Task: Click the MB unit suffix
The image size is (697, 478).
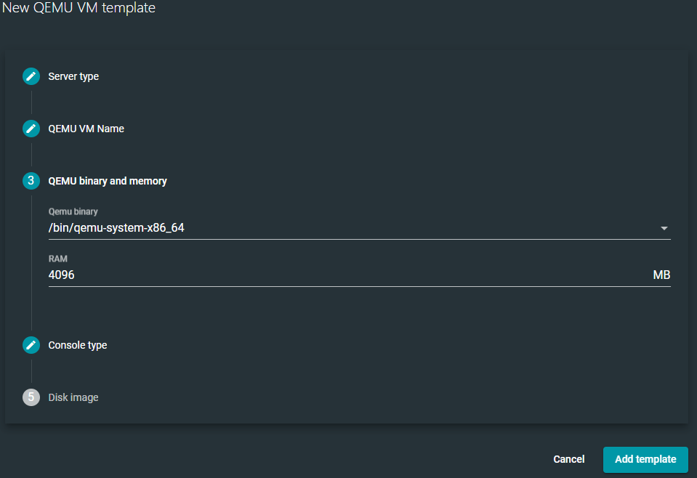Action: tap(661, 275)
